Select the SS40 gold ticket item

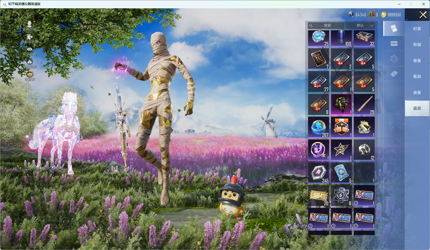pyautogui.click(x=319, y=196)
